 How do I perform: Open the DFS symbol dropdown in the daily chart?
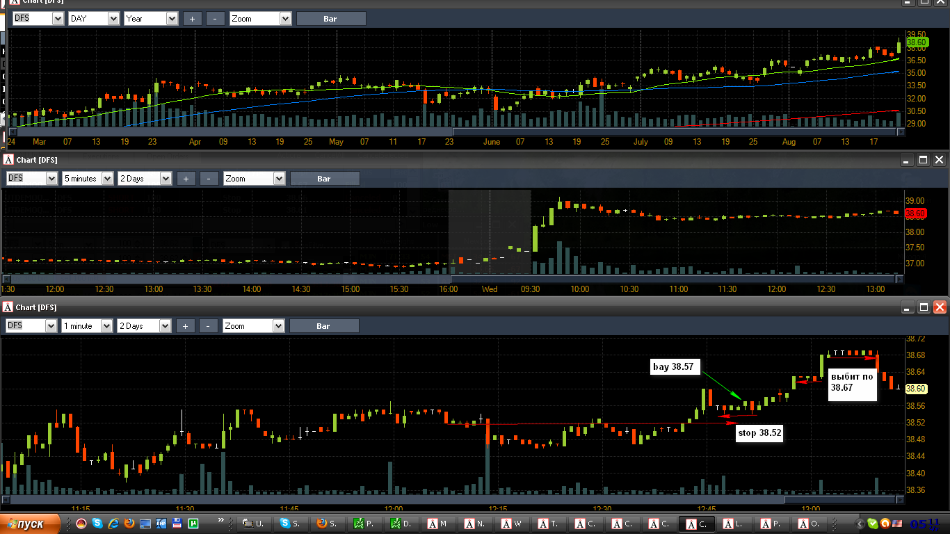(38, 19)
